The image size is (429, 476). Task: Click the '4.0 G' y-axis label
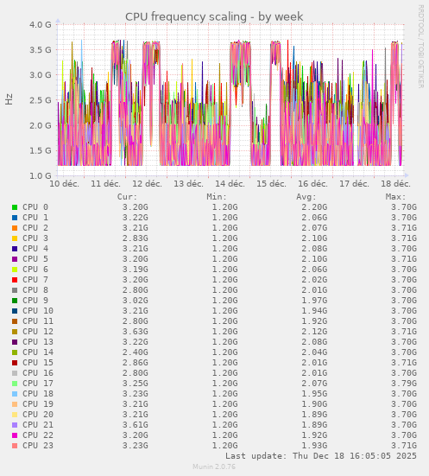pos(41,24)
